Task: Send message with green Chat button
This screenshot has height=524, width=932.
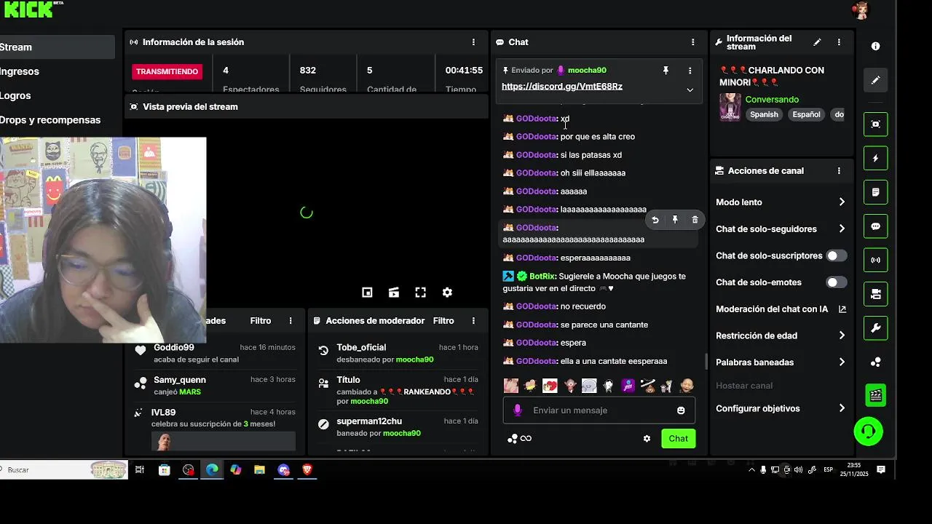Action: [678, 438]
